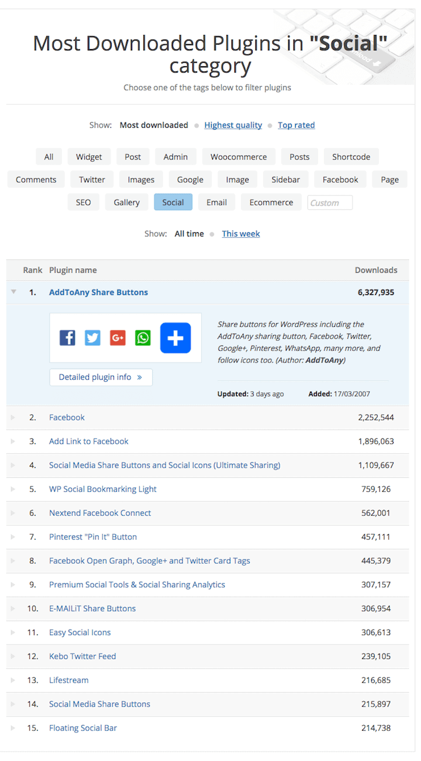Click the 6,327,935 download count
Viewport: 421px width, 761px height.
[376, 292]
